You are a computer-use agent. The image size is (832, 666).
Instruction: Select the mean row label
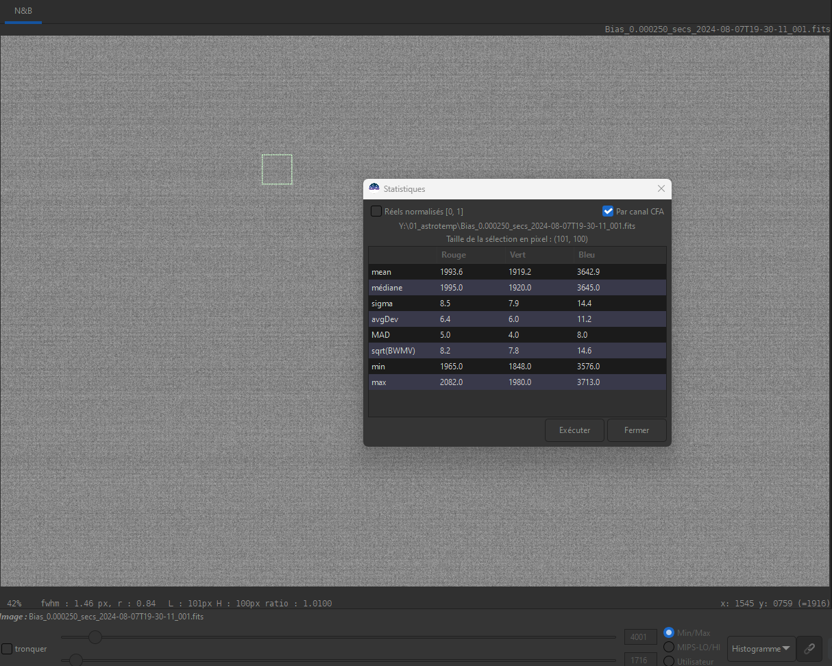[x=381, y=272]
